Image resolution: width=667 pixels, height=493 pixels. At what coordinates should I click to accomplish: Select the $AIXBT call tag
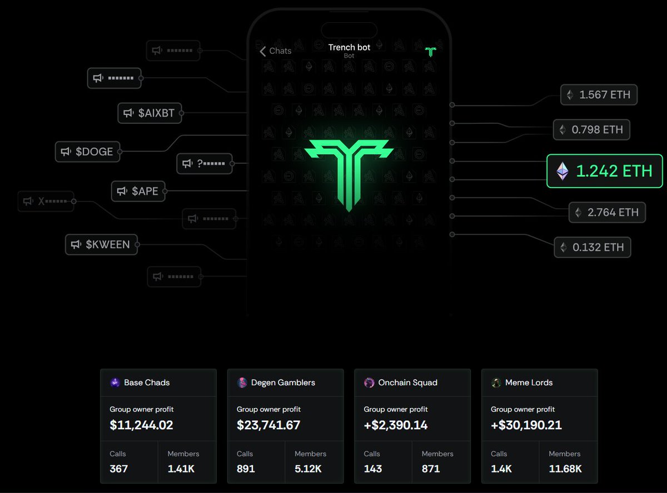point(150,113)
